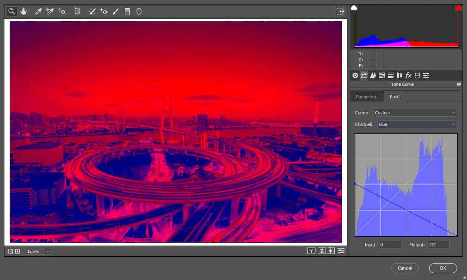Open the Tone Curve panel menu

pos(459,84)
